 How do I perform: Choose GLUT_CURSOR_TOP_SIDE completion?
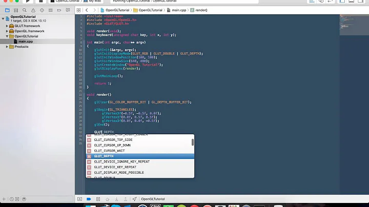click(140, 140)
